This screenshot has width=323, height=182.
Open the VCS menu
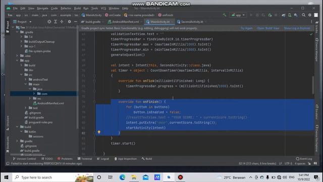tap(103, 8)
